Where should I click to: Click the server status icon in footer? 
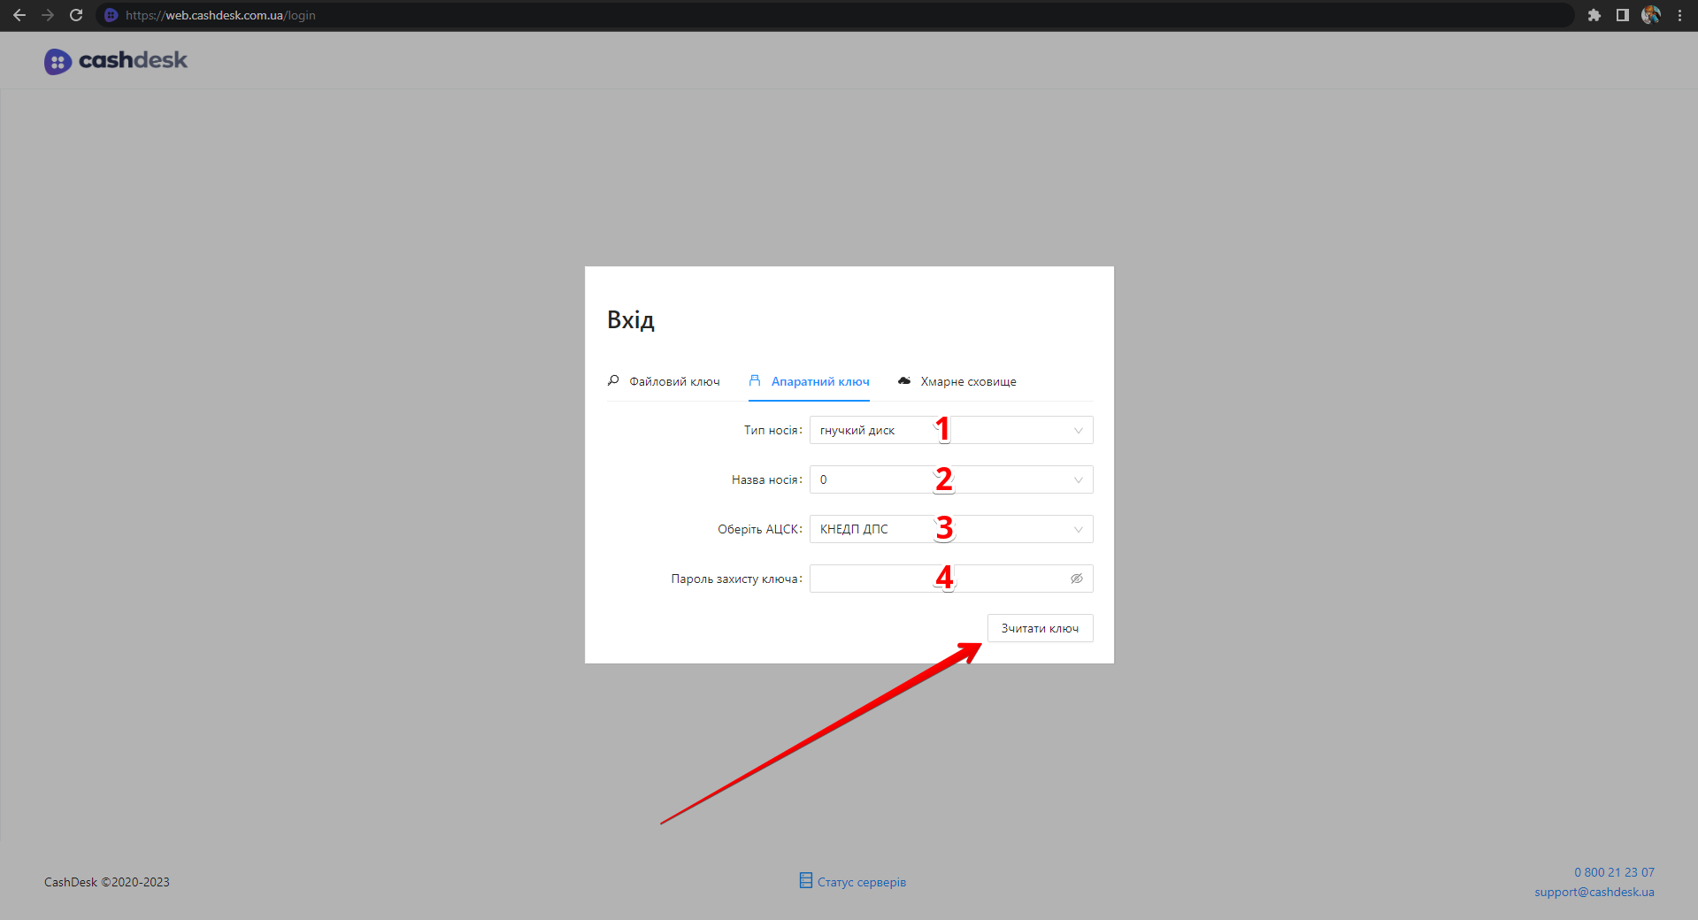coord(805,880)
